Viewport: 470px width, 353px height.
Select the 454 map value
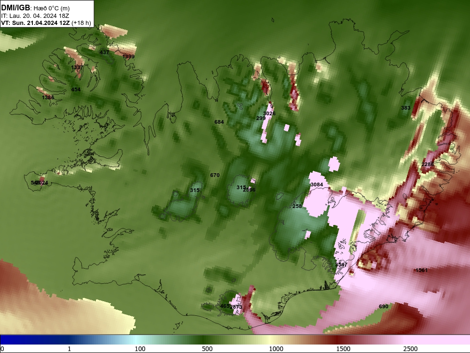76,89
